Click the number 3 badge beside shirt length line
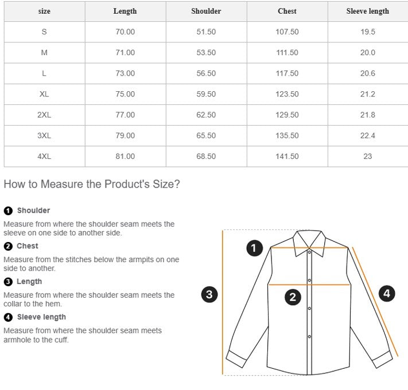This screenshot has width=408, height=390. (209, 295)
